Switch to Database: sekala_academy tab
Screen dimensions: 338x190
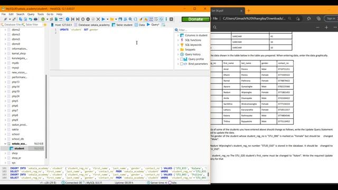pyautogui.click(x=92, y=25)
